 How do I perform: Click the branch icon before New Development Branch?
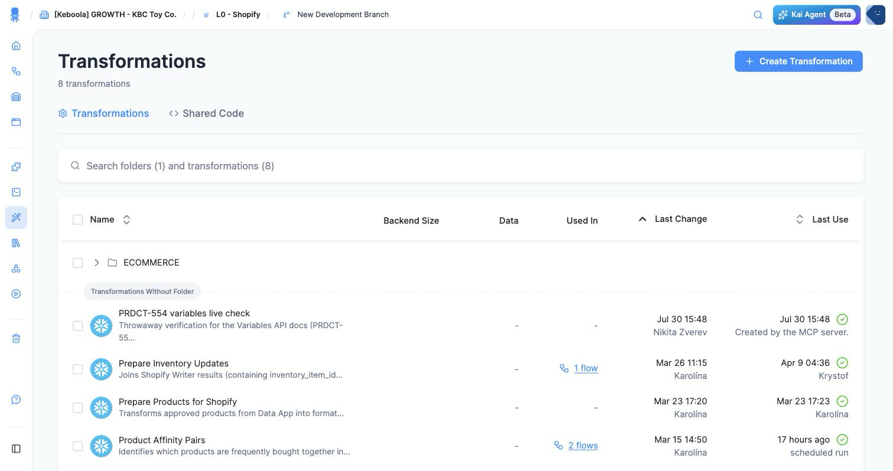(x=286, y=15)
